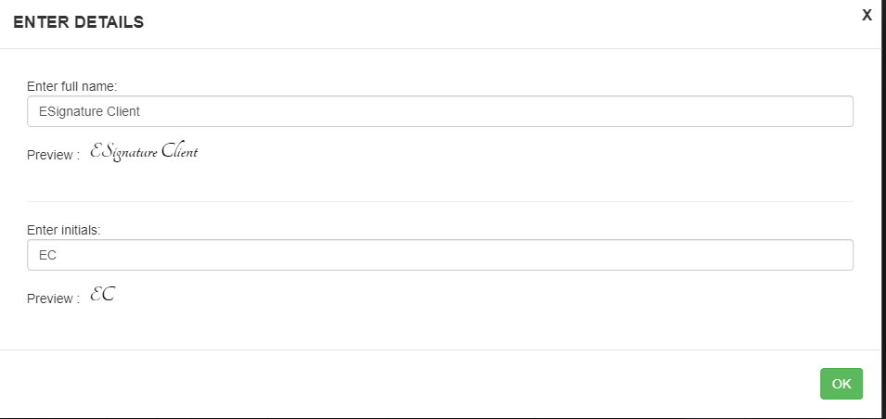Screen dimensions: 886x419
Task: Click the cursive letter C in the initials preview
Action: point(109,294)
